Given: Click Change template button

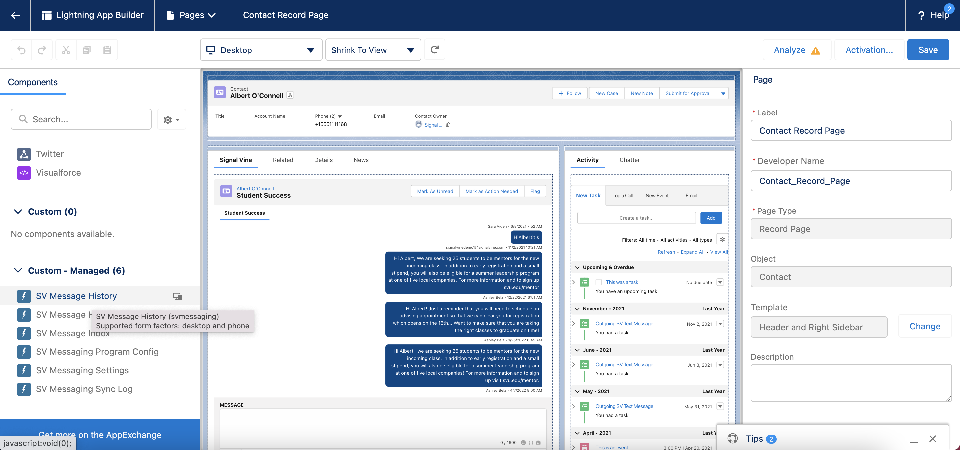Looking at the screenshot, I should point(925,327).
